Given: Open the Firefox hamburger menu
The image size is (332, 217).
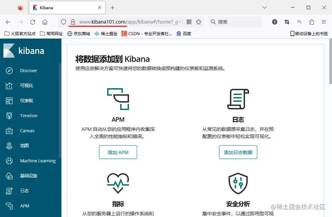Looking at the screenshot, I should pos(324,22).
